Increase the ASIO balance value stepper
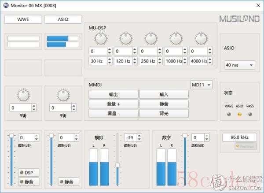264x193 pixels. 74,106
